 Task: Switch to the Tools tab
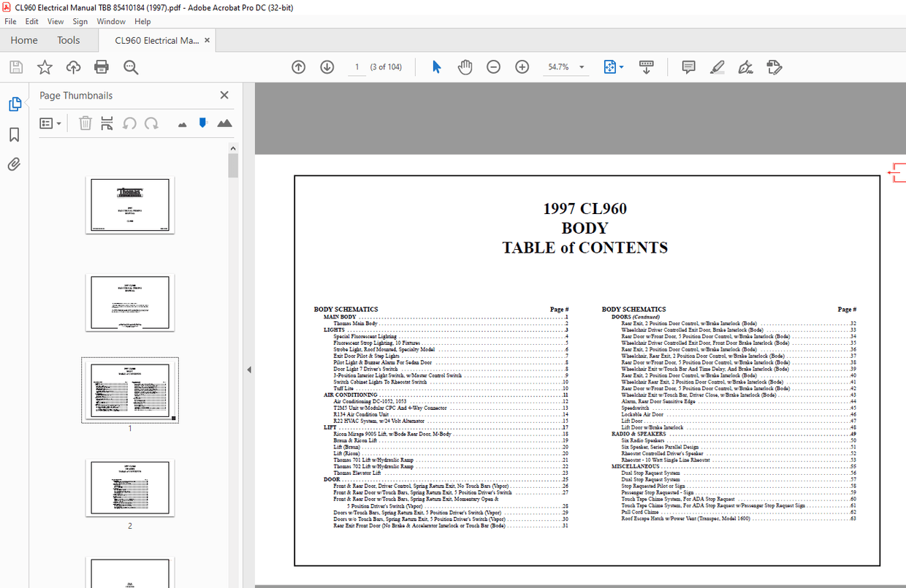point(69,40)
